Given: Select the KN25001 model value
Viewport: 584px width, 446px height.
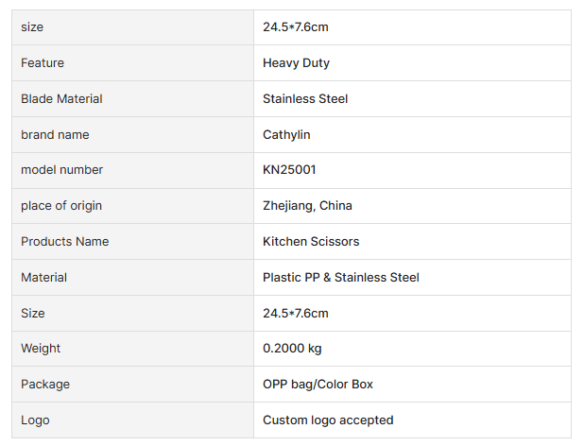Looking at the screenshot, I should (289, 170).
